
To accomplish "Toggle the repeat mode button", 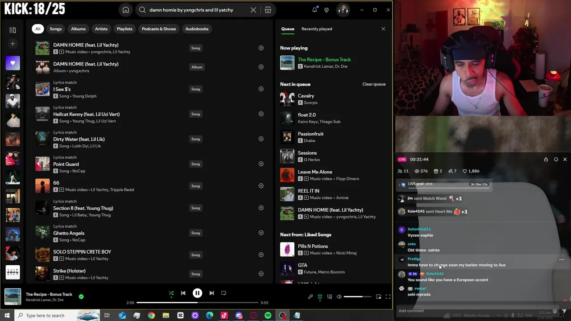I will tap(223, 293).
